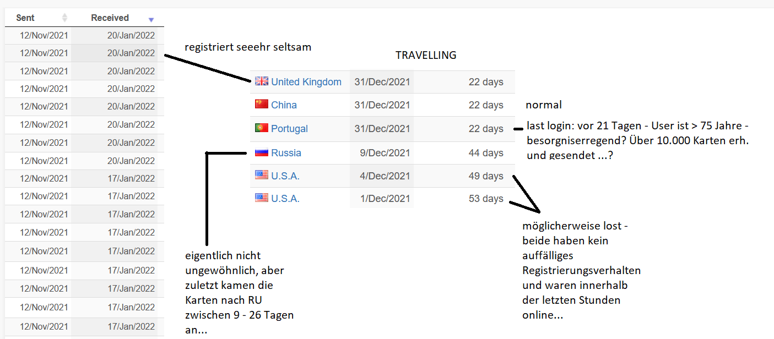Sort the table by the Sent header
The height and width of the screenshot is (339, 774).
tap(25, 18)
